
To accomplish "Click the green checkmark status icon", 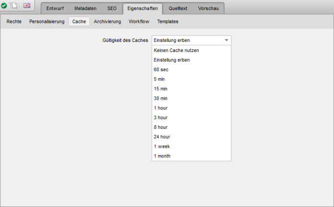I will click(4, 6).
